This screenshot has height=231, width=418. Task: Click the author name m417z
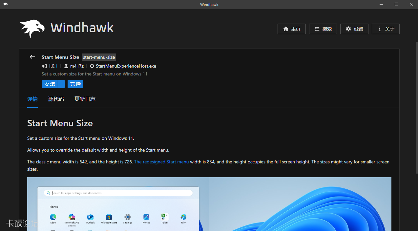(77, 66)
